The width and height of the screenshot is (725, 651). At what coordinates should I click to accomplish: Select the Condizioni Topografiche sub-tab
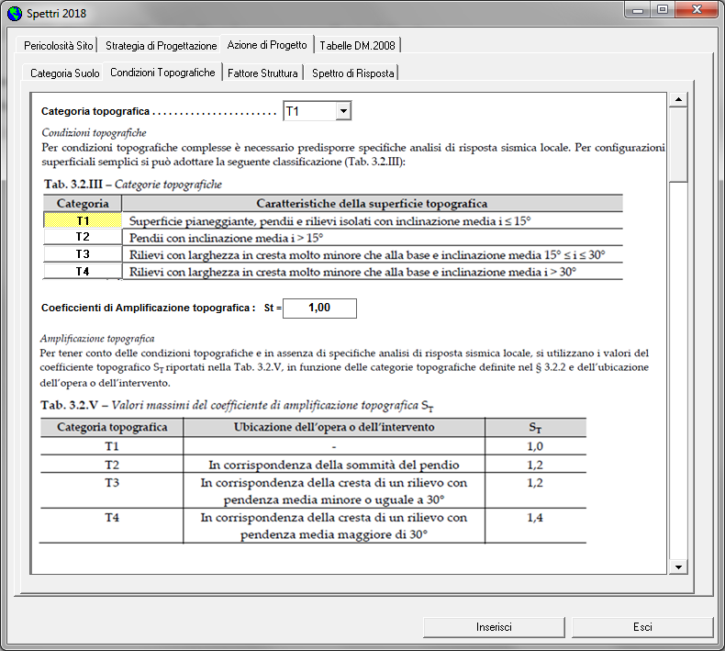coord(162,73)
